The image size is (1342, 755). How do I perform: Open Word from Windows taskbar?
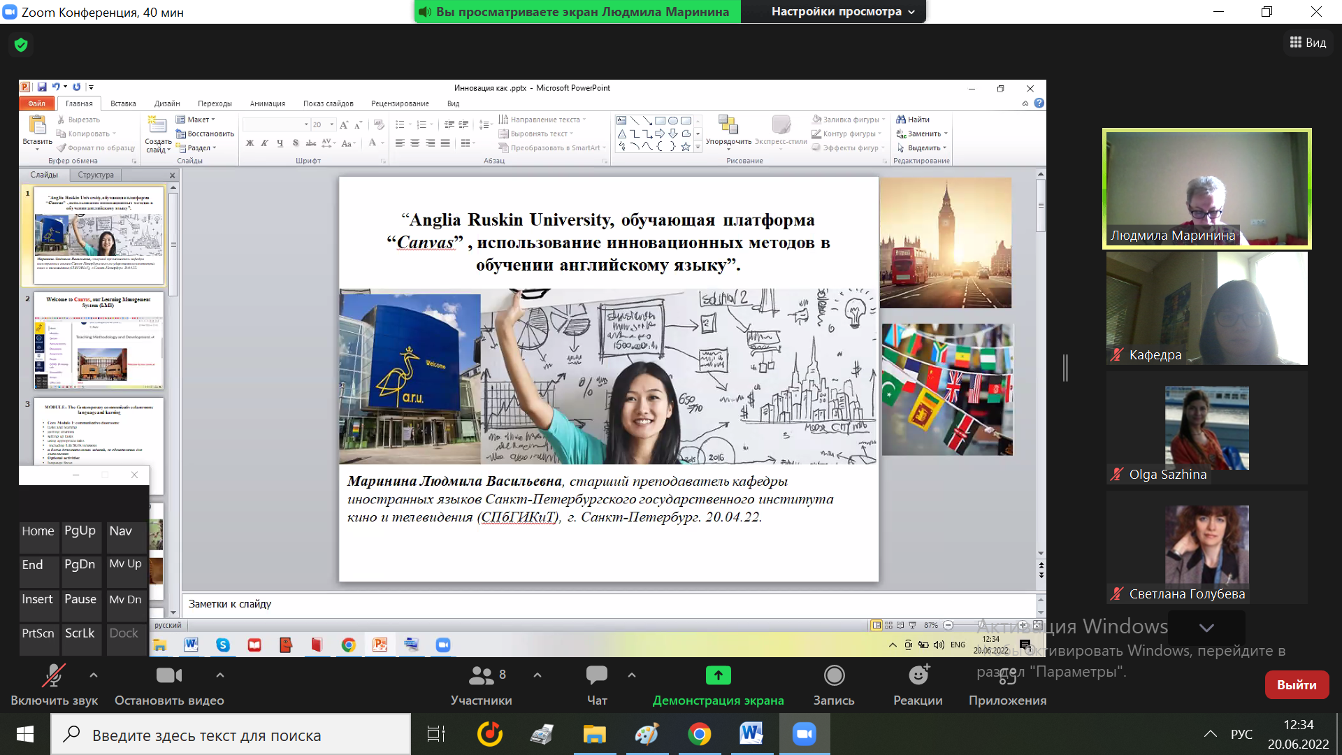(751, 734)
